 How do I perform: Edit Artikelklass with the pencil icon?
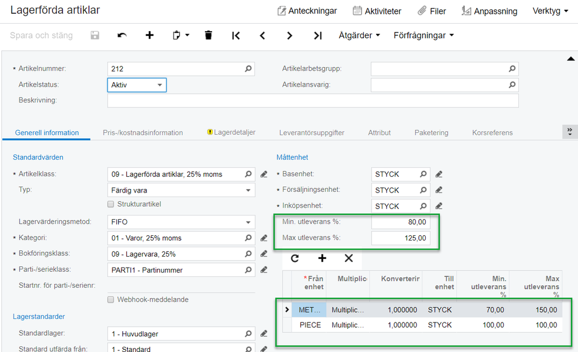(x=264, y=174)
